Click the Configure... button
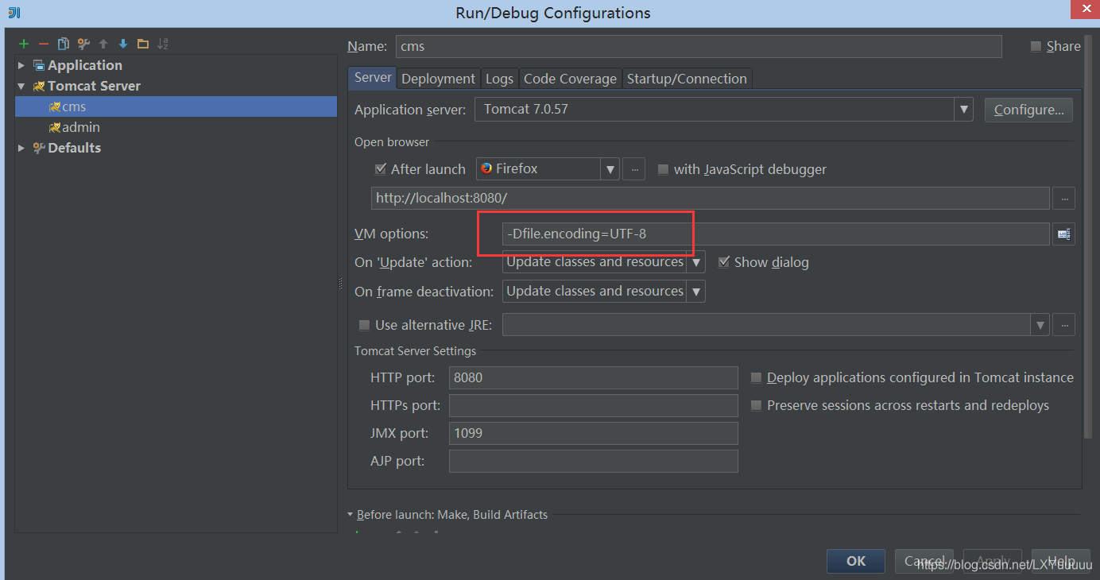This screenshot has height=580, width=1100. (1028, 110)
